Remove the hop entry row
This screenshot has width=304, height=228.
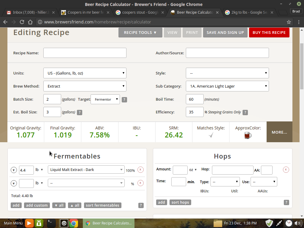[x=286, y=170]
